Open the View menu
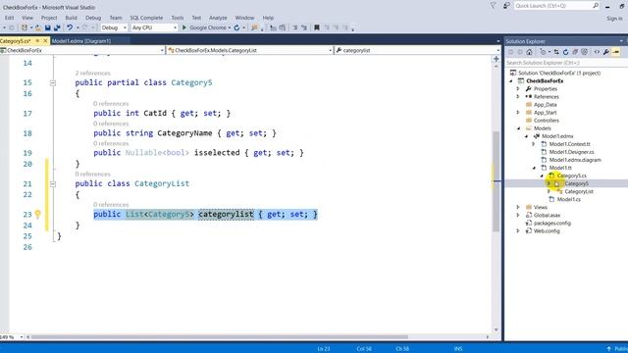This screenshot has height=353, width=628. coord(27,18)
